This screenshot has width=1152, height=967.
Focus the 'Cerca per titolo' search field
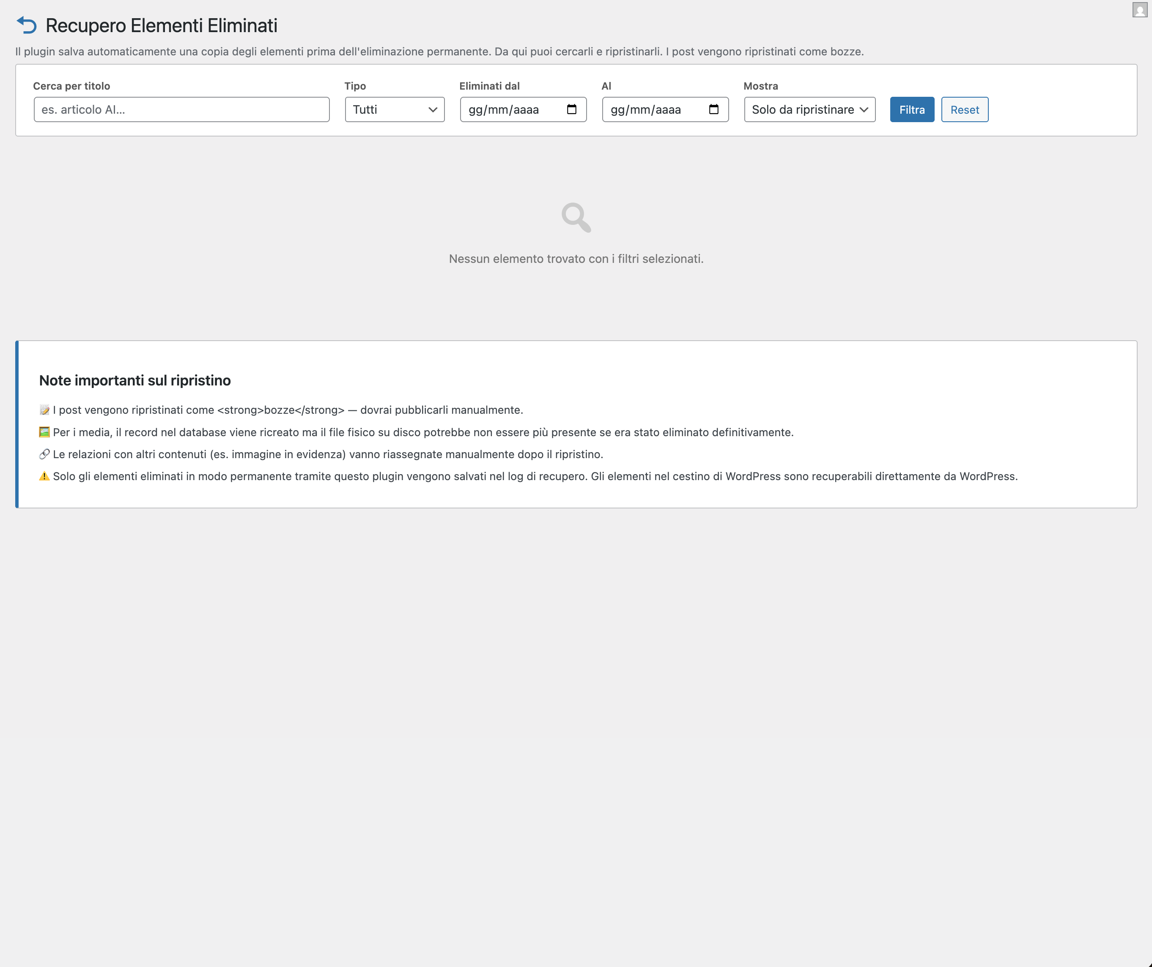pos(181,109)
